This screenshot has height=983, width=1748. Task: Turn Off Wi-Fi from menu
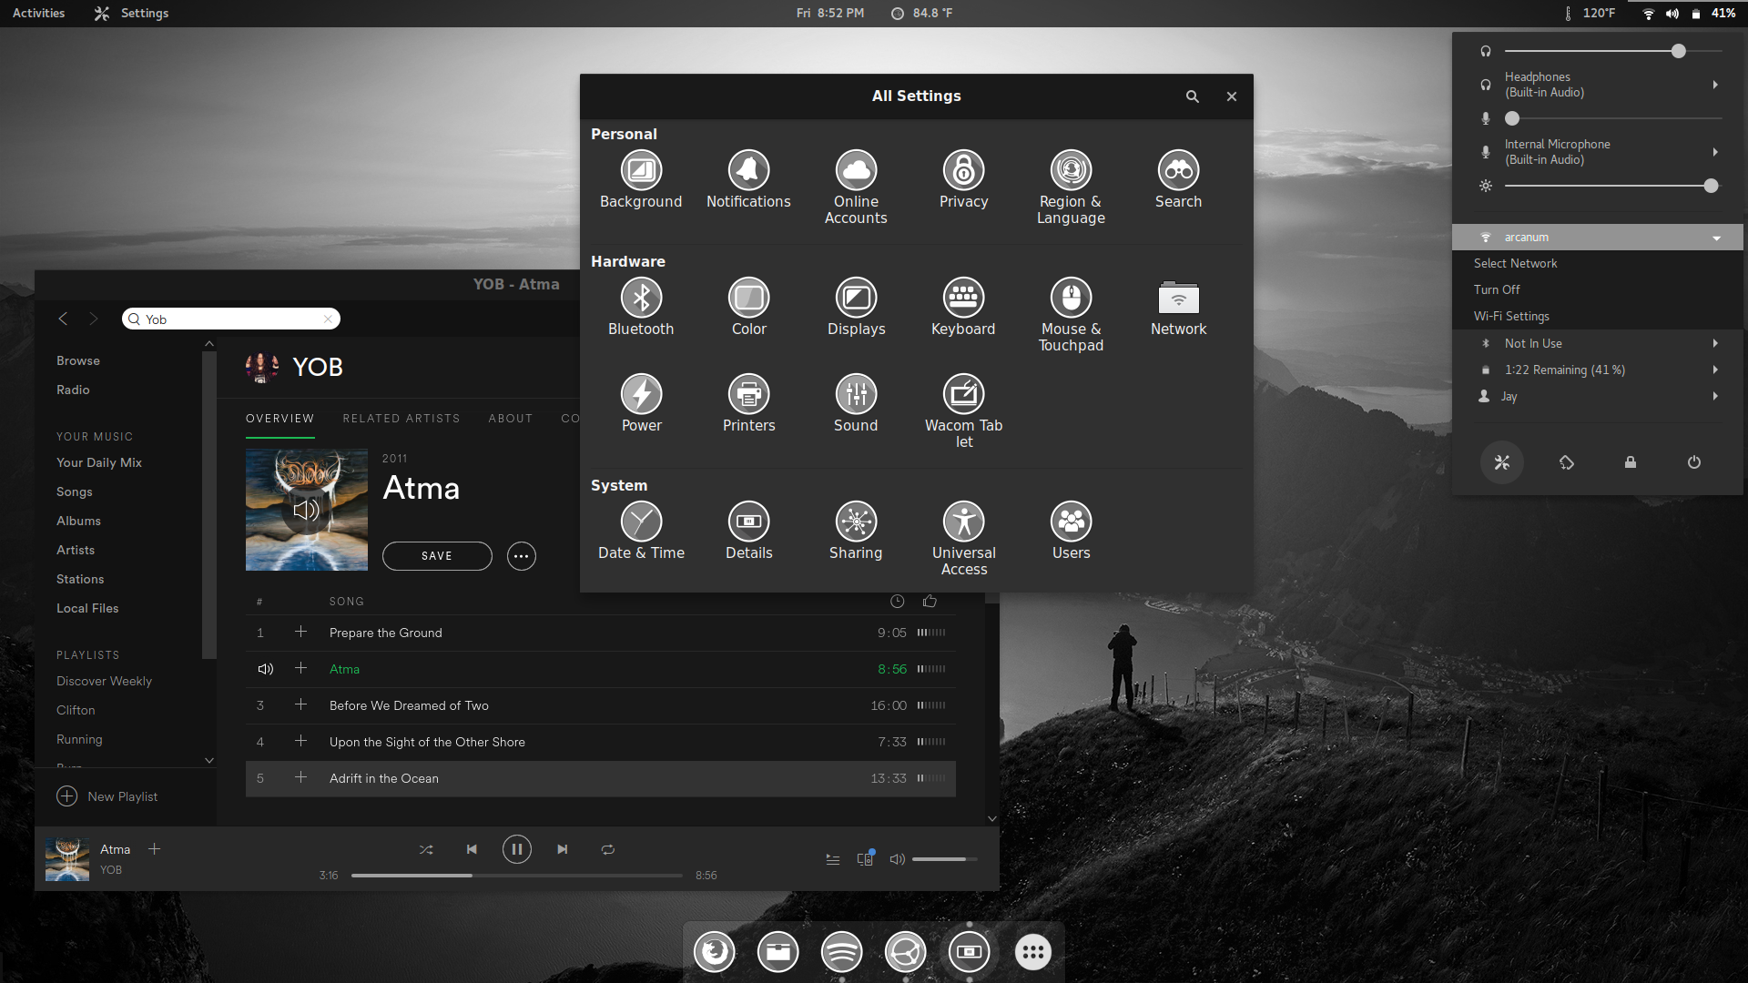pos(1497,289)
